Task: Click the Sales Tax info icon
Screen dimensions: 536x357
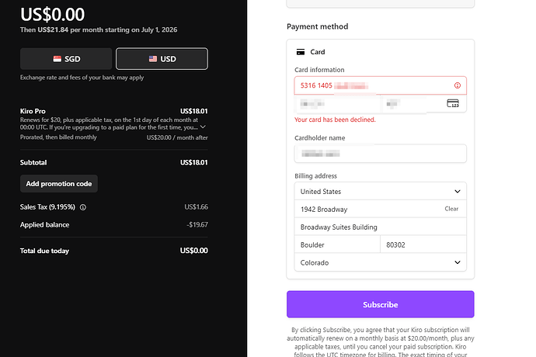Action: tap(82, 207)
